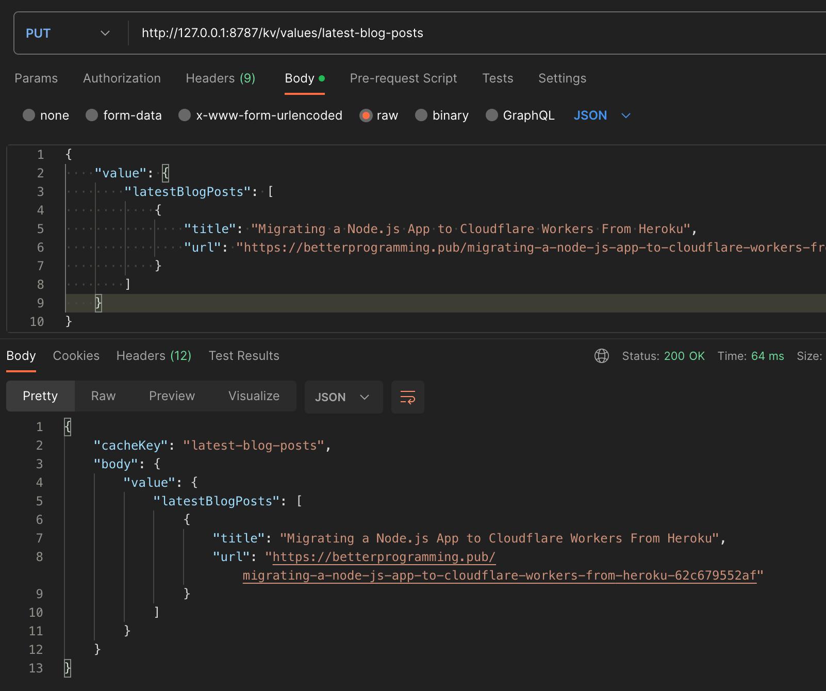This screenshot has height=691, width=826.
Task: Select the Raw response view
Action: click(x=103, y=396)
